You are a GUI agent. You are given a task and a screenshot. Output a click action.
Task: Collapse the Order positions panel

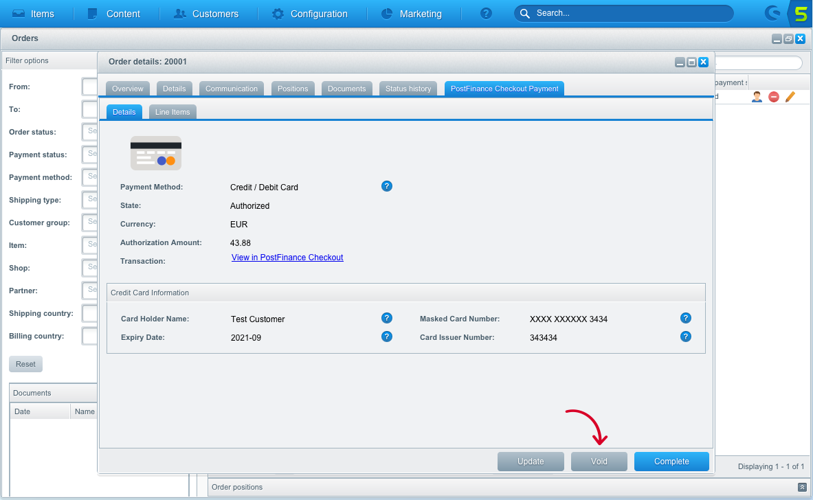click(x=802, y=488)
